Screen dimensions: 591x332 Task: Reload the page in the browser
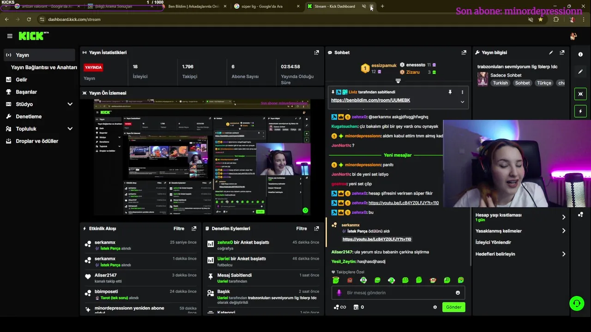29,19
